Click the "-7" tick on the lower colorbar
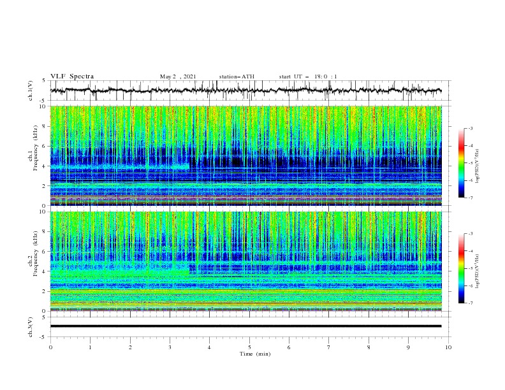 coord(470,303)
